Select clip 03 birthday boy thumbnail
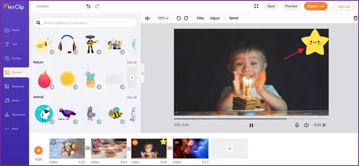Viewport: 359px width, 166px height. coord(149,149)
